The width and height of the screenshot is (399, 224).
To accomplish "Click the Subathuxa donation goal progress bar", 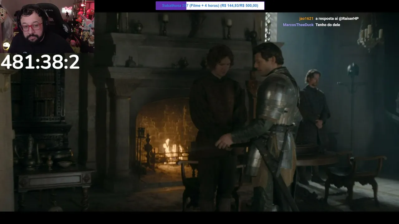I will pyautogui.click(x=210, y=6).
